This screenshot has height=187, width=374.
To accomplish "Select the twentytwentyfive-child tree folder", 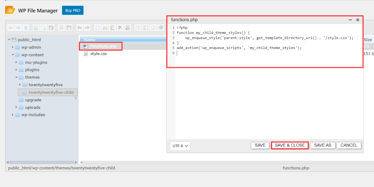I will click(x=47, y=92).
